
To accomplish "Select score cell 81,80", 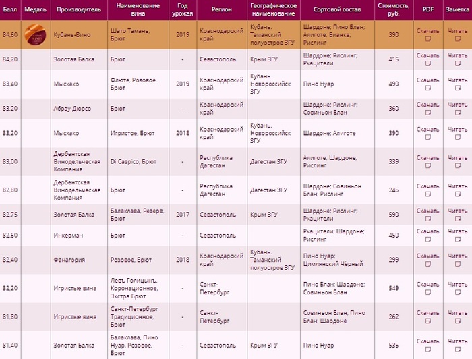I will click(x=10, y=317).
